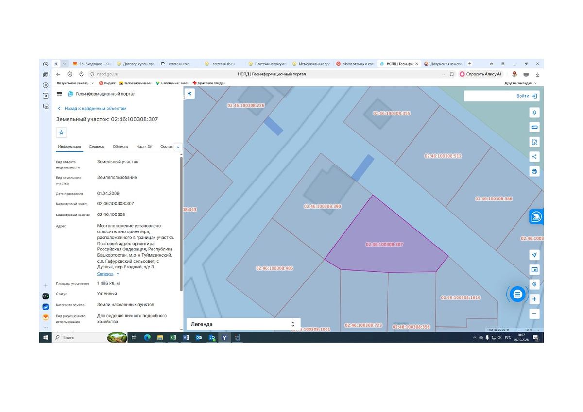The height and width of the screenshot is (412, 583).
Task: Switch to the Объекты tab
Action: [120, 147]
